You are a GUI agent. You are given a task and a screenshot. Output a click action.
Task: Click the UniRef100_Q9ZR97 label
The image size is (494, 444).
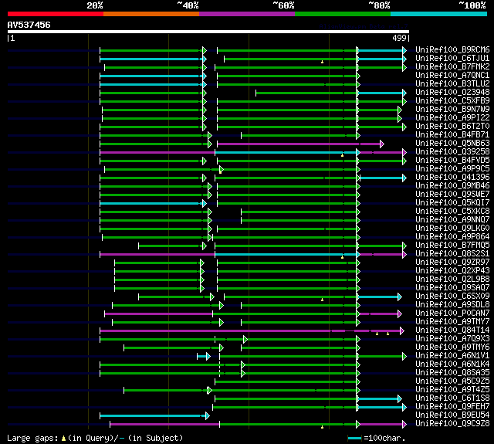click(452, 263)
